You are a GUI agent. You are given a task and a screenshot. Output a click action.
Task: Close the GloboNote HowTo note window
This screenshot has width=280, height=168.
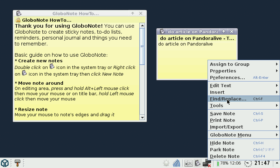(x=141, y=13)
